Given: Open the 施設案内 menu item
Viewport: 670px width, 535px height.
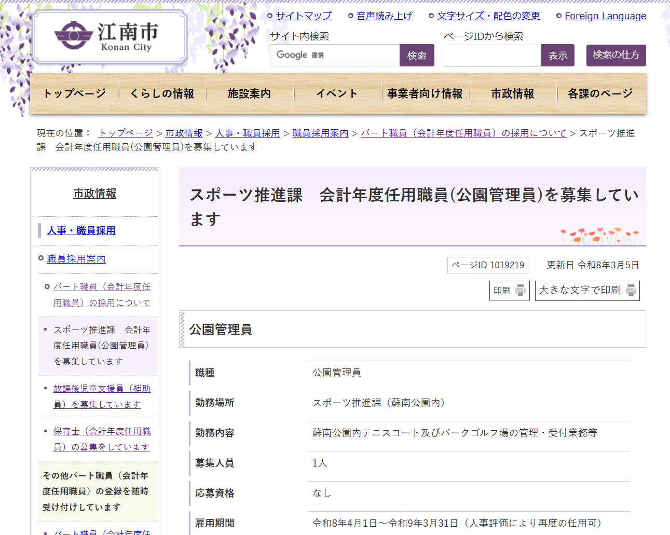Looking at the screenshot, I should pos(249,93).
